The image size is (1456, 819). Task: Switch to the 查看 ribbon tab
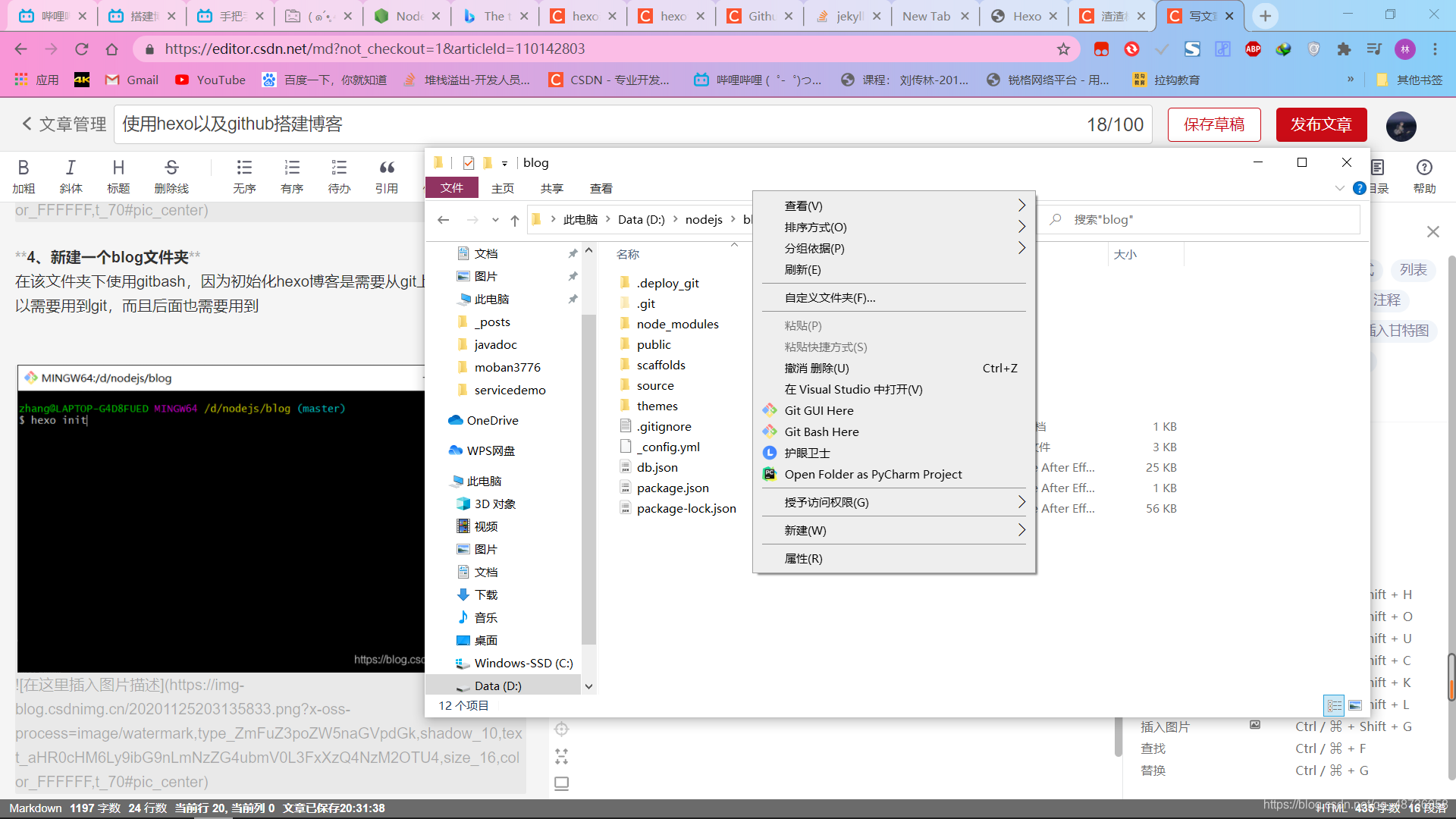coord(601,188)
